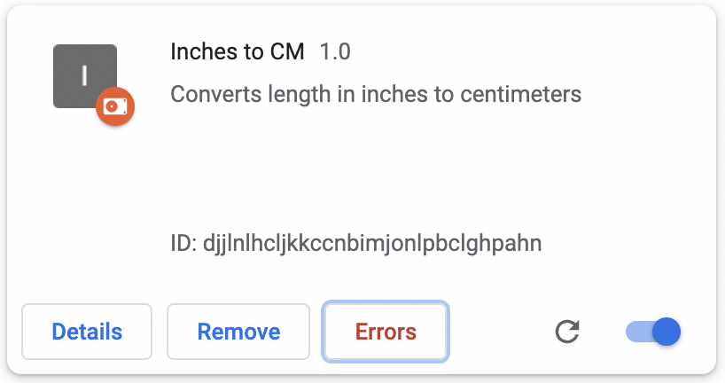This screenshot has width=725, height=383.
Task: Click the version number 1.0
Action: pyautogui.click(x=335, y=51)
